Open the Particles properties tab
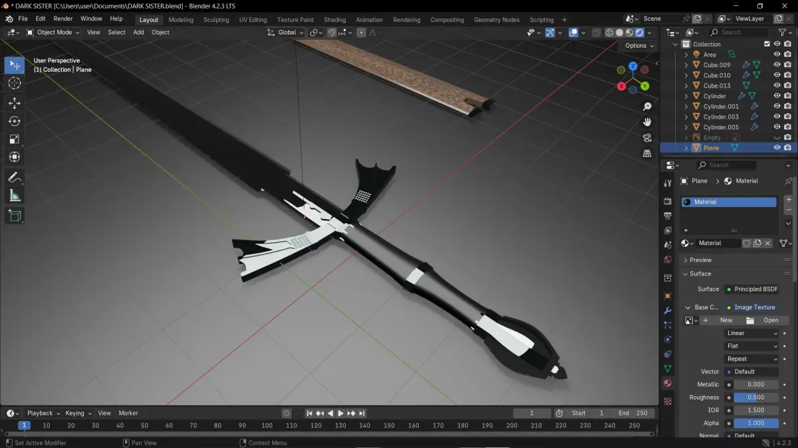The width and height of the screenshot is (798, 448). click(668, 325)
